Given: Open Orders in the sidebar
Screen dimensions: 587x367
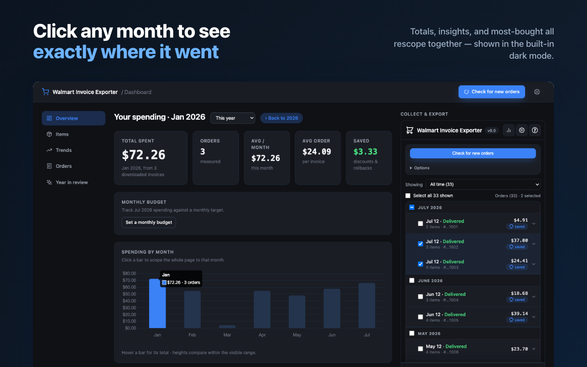Looking at the screenshot, I should pos(73,166).
